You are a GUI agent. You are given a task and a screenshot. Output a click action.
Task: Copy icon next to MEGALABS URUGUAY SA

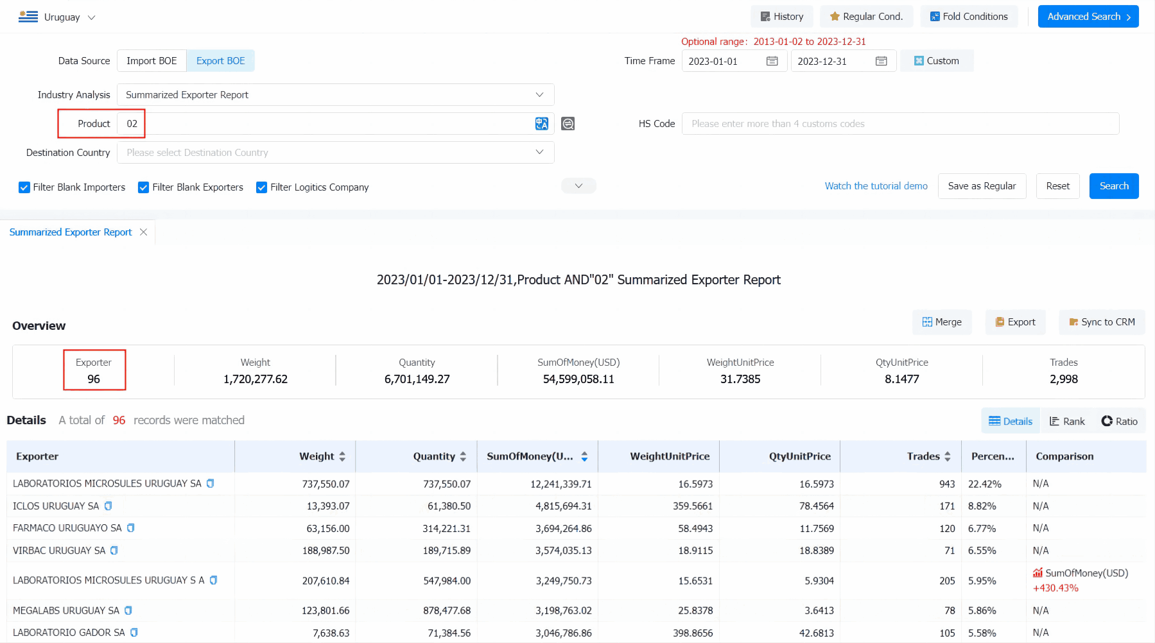click(x=128, y=610)
